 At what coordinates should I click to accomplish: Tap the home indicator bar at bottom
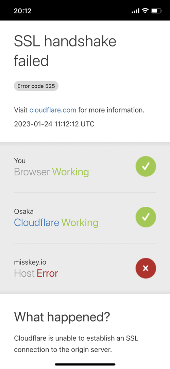tap(85, 364)
